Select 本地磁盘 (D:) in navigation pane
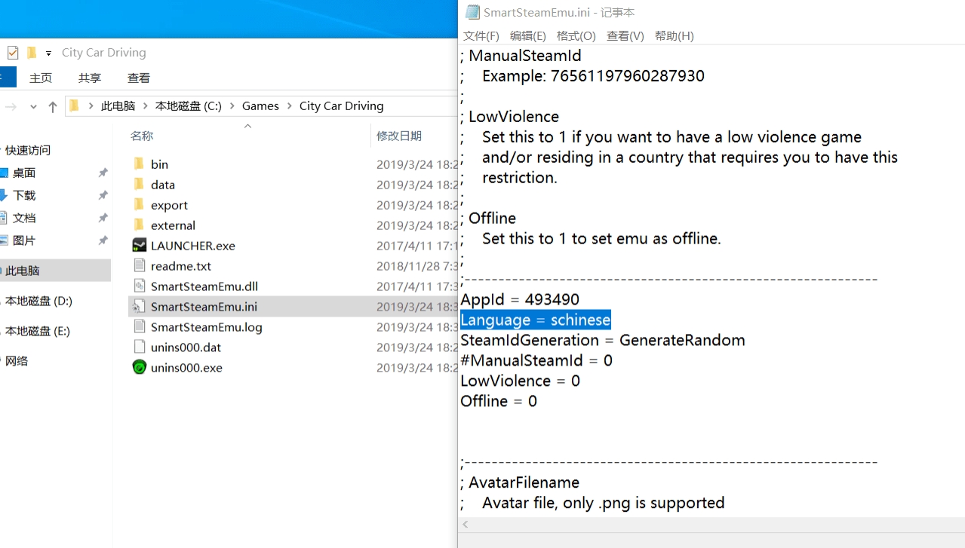This screenshot has height=548, width=965. (38, 301)
